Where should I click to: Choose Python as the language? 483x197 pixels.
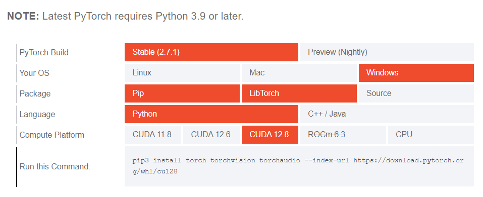tap(211, 114)
